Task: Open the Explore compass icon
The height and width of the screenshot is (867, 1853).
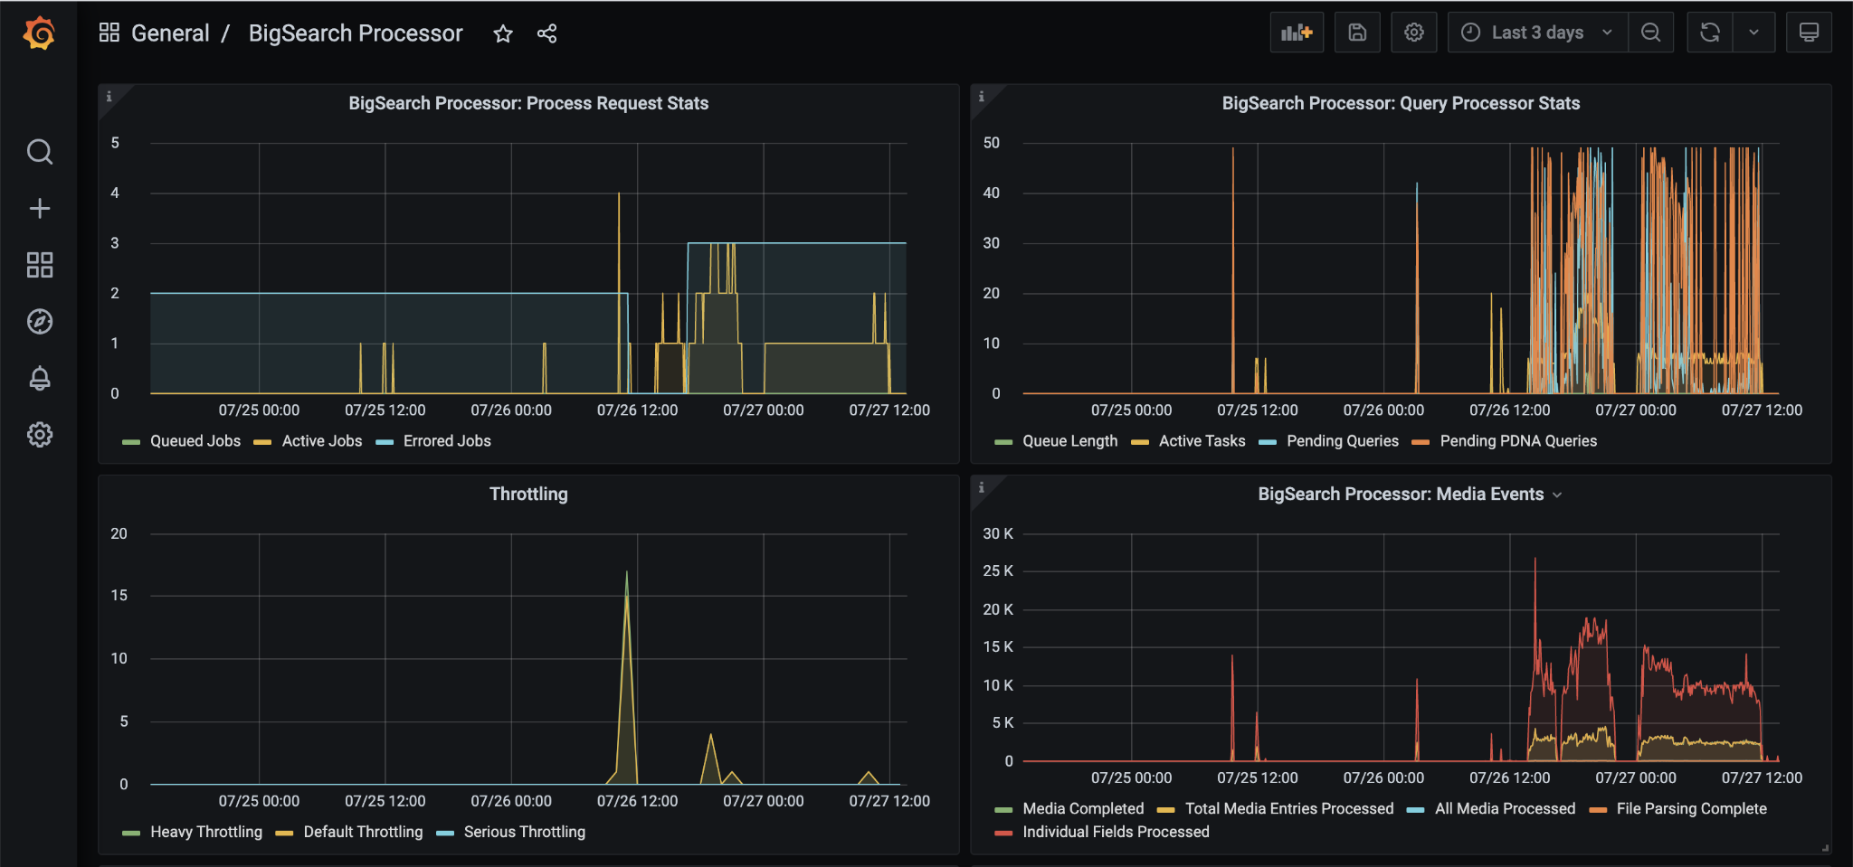Action: (x=39, y=322)
